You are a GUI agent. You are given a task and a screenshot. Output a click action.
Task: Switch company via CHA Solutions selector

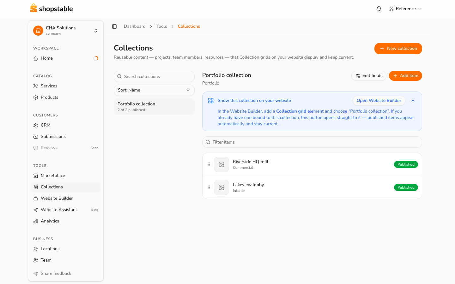pos(66,31)
